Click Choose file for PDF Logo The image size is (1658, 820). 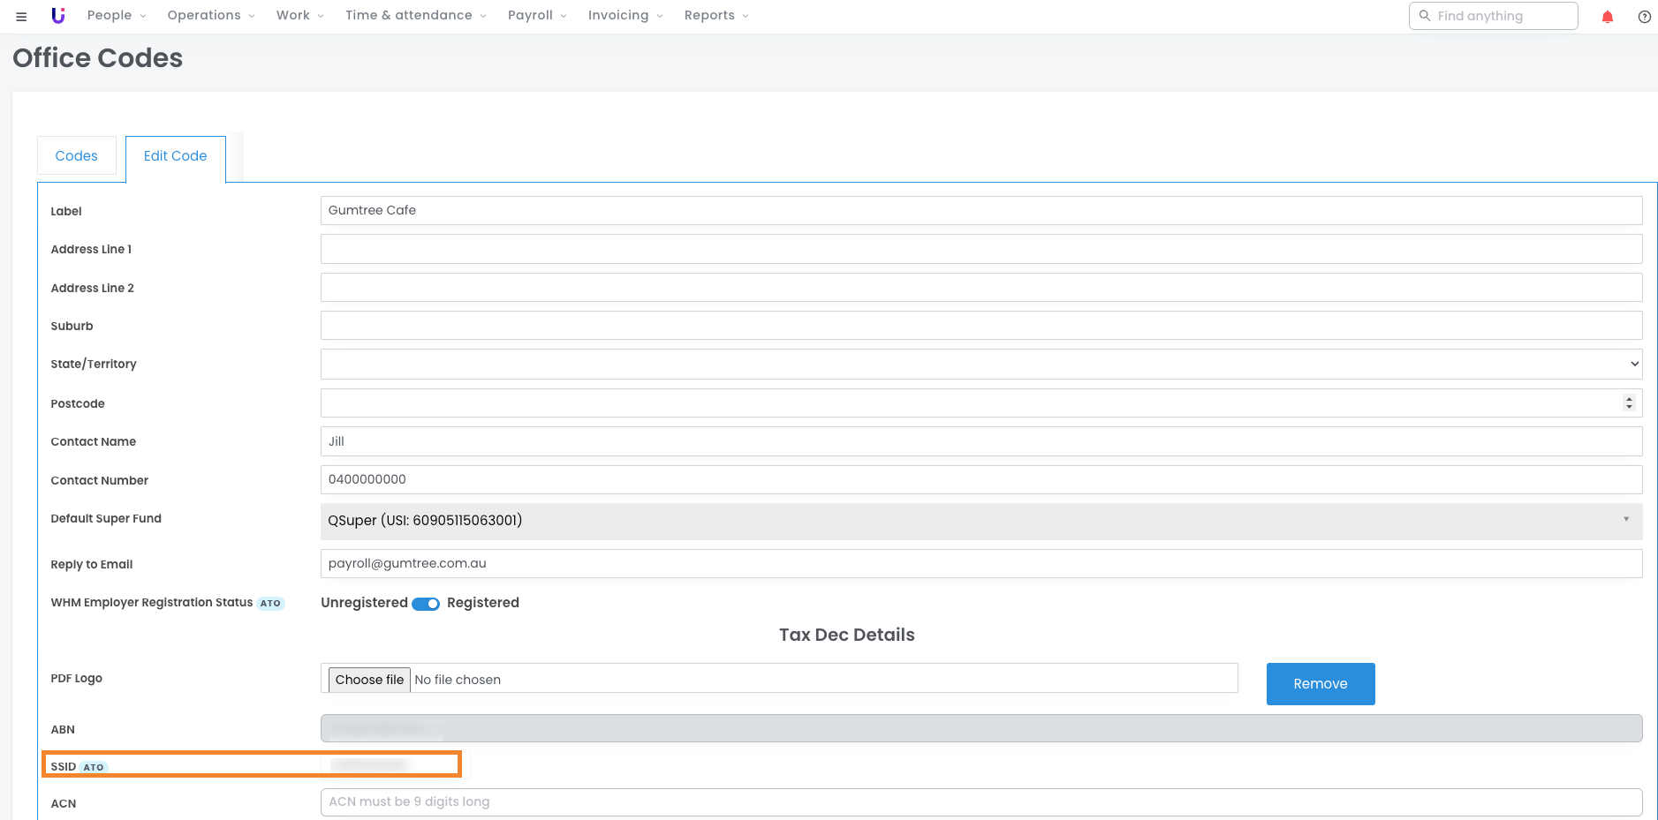pos(369,680)
